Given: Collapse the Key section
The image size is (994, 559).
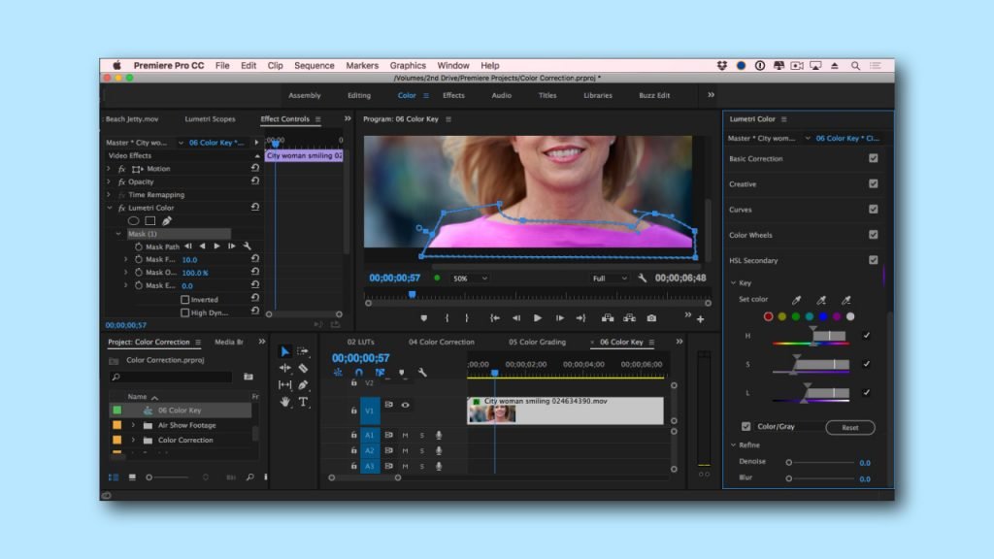Looking at the screenshot, I should click(734, 282).
